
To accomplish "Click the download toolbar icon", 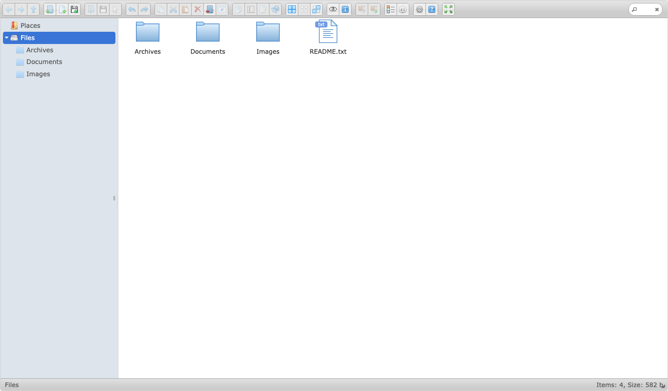I will (x=103, y=9).
